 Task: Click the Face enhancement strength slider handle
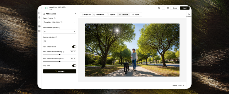click(60, 61)
